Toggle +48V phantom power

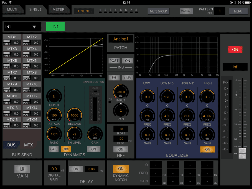tap(127, 78)
